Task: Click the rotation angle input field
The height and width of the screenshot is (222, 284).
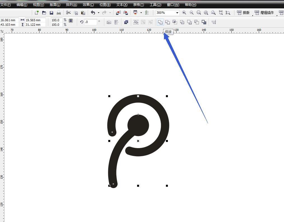Action: 91,22
